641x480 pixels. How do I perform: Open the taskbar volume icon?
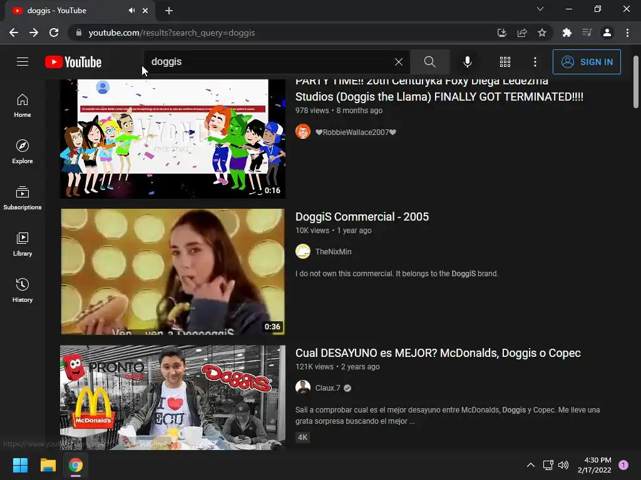point(563,465)
